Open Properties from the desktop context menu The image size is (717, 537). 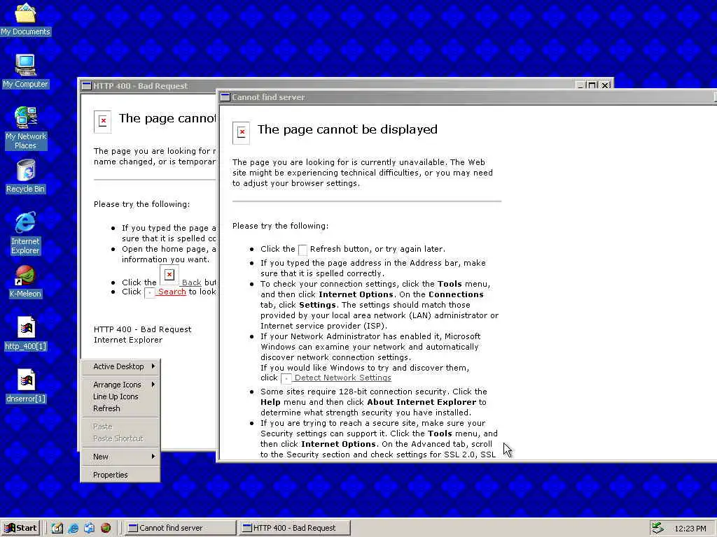(120, 475)
